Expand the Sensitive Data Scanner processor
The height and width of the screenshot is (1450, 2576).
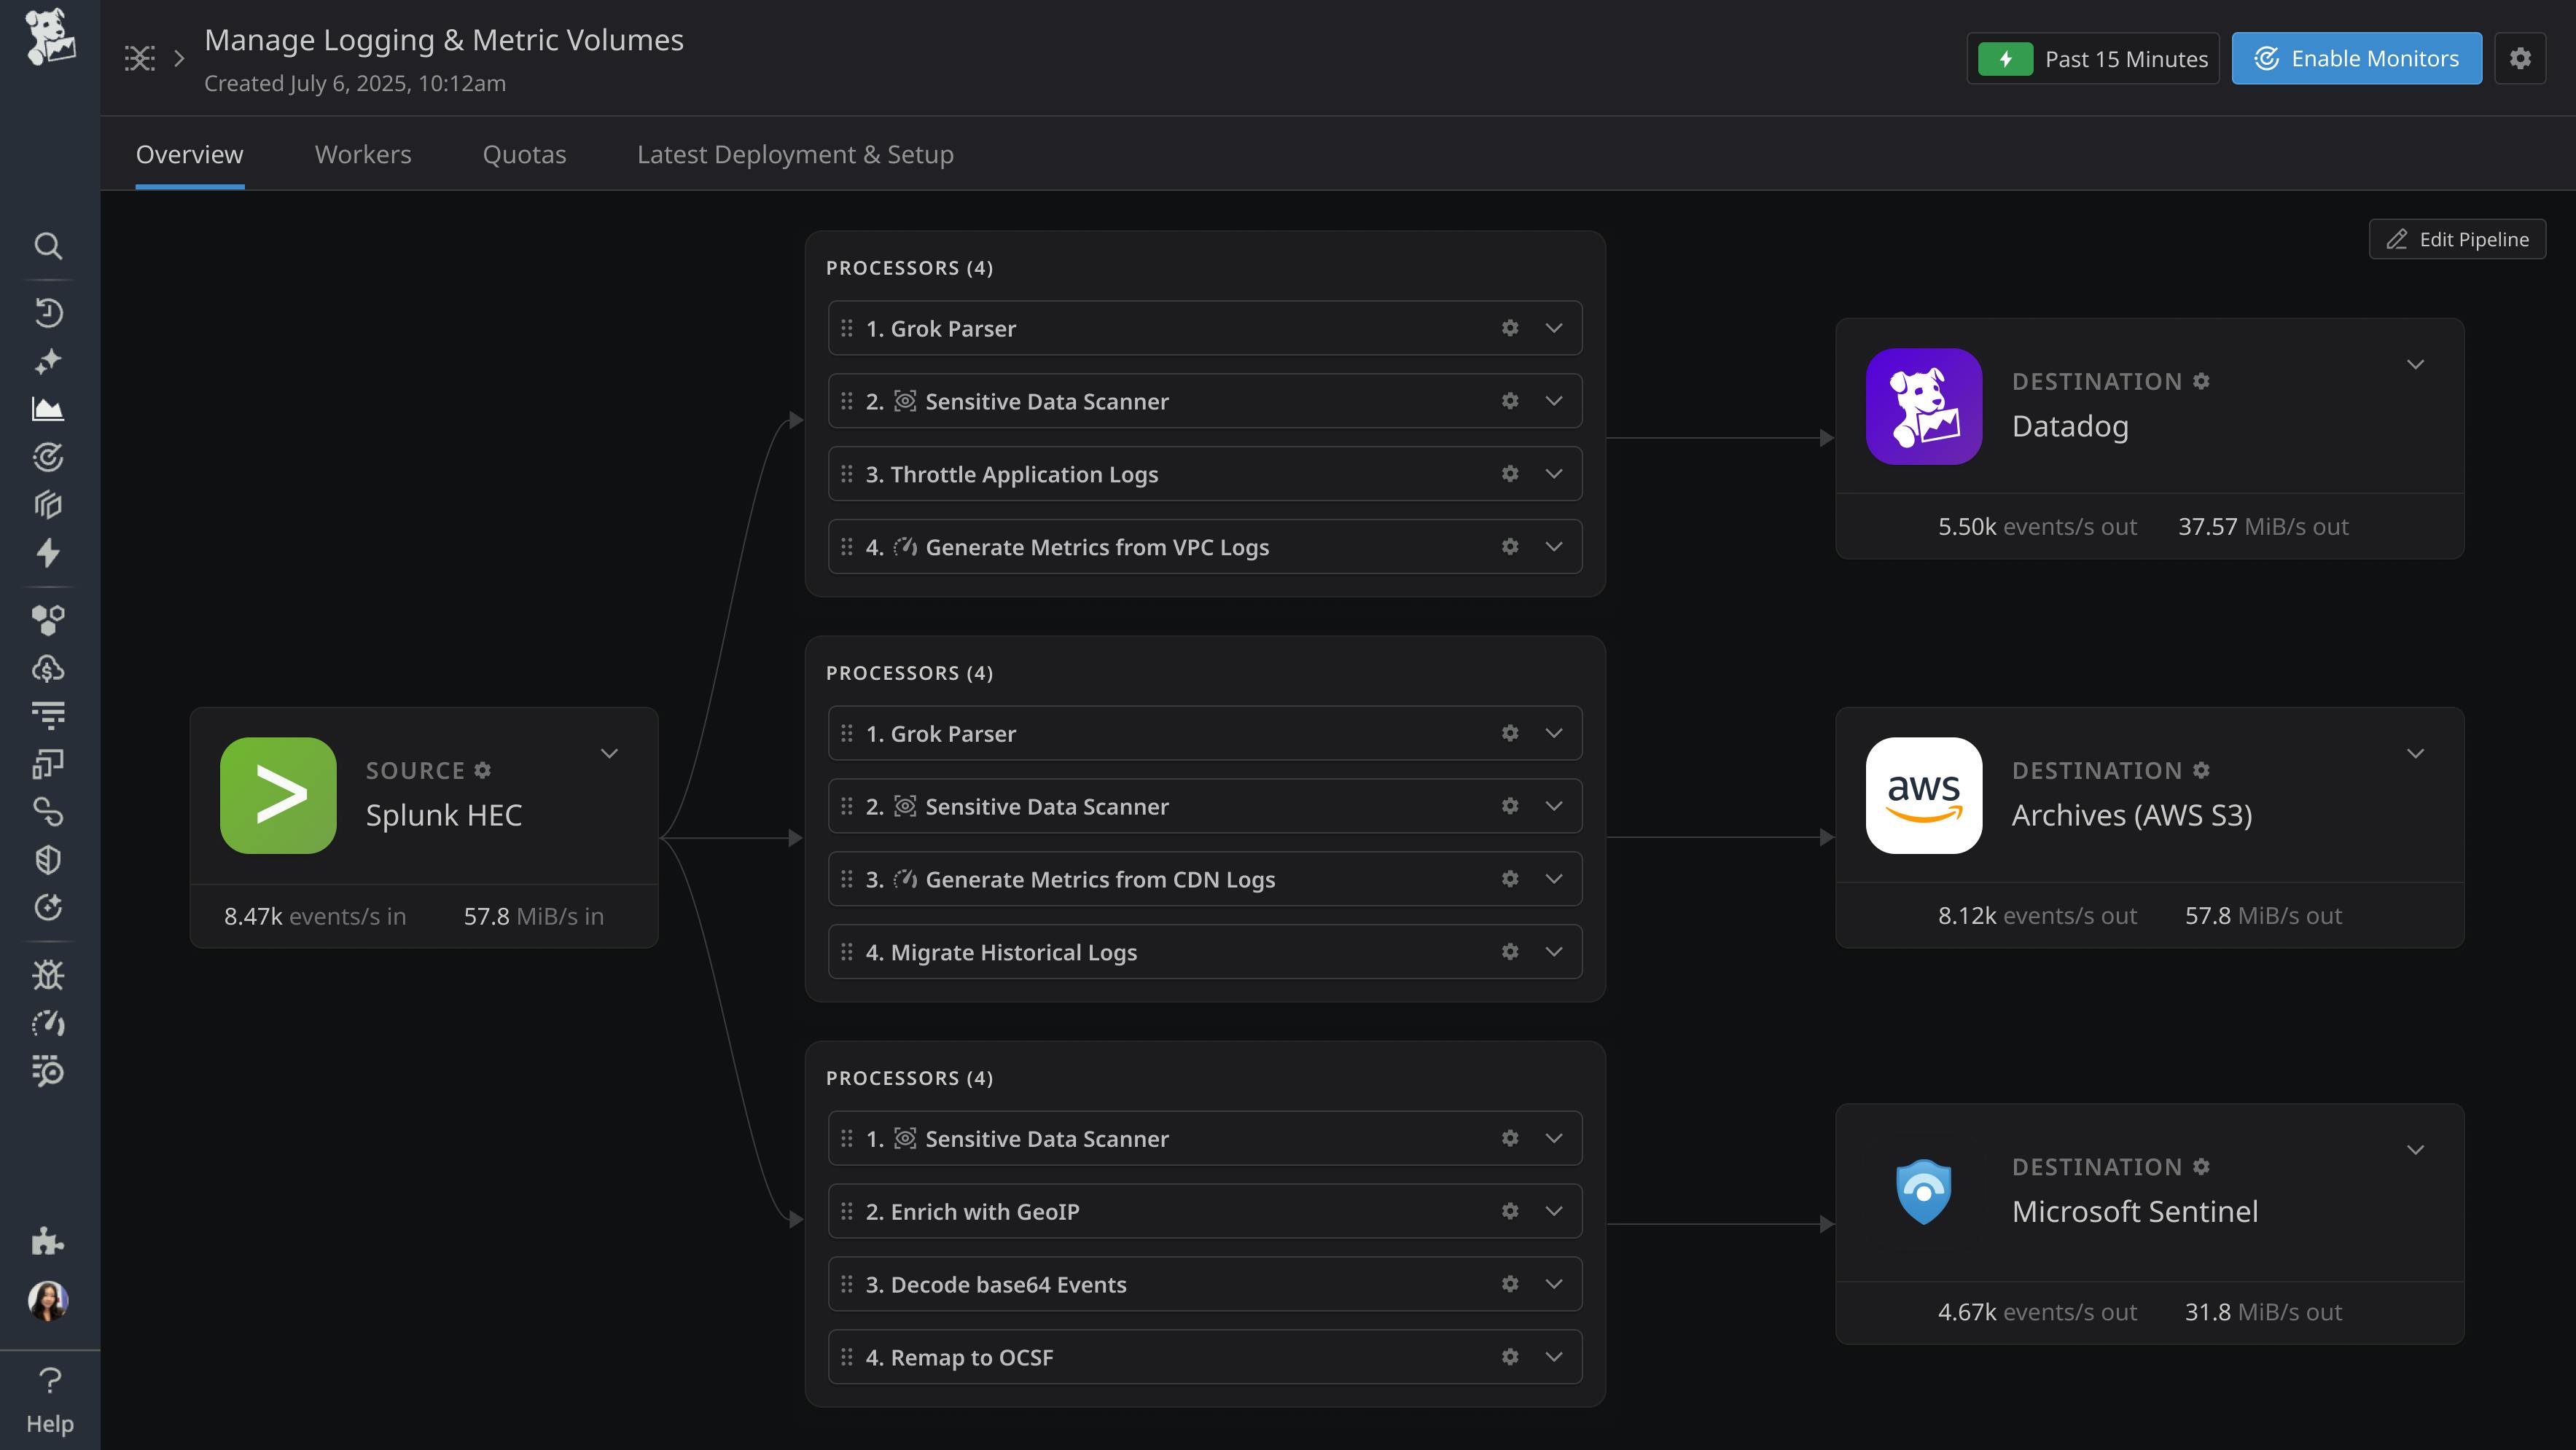(x=1554, y=401)
